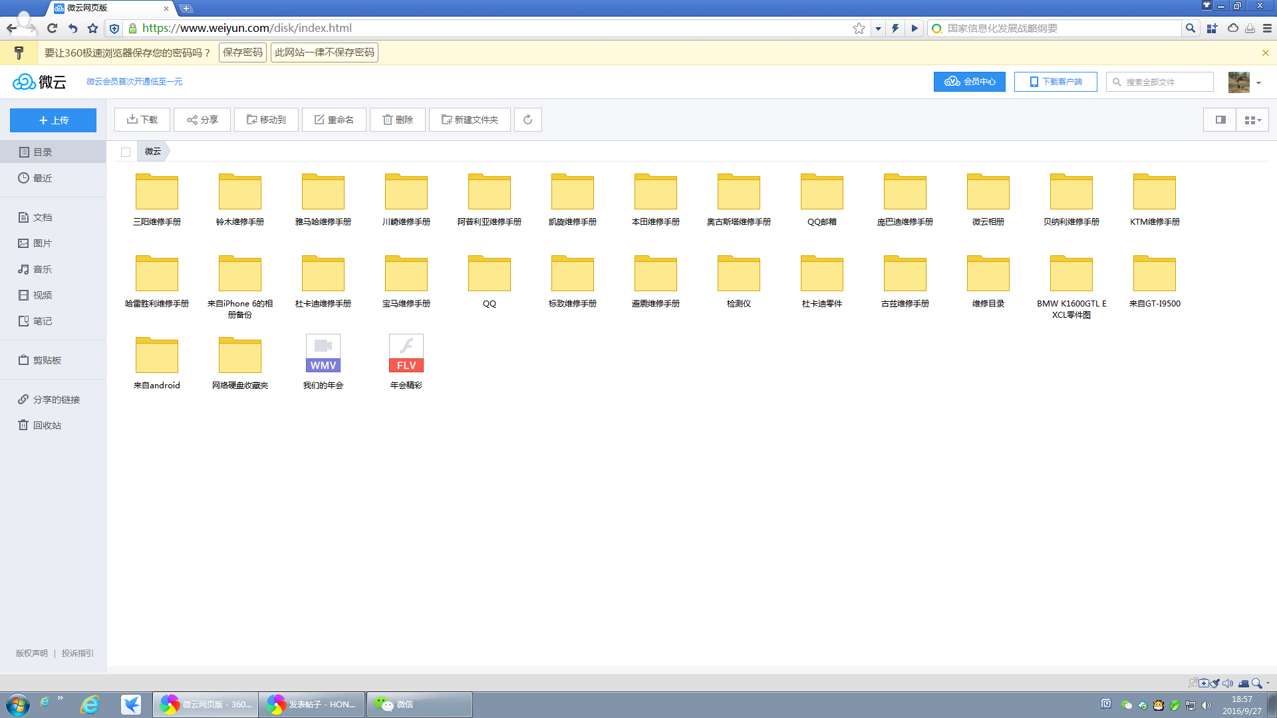Select the 三阳维修手册 folder
The width and height of the screenshot is (1277, 718).
(x=157, y=199)
